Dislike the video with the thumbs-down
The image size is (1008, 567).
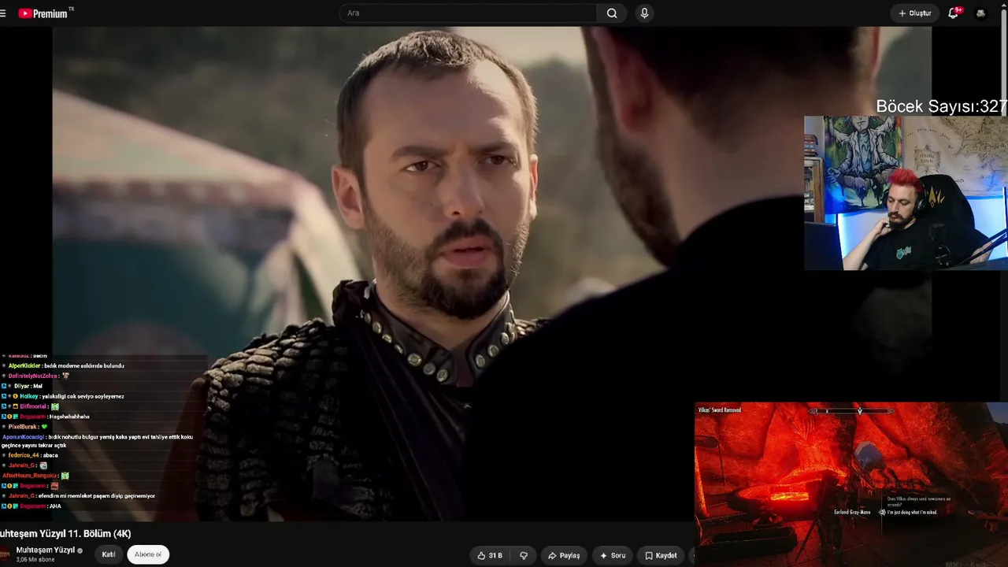(524, 555)
